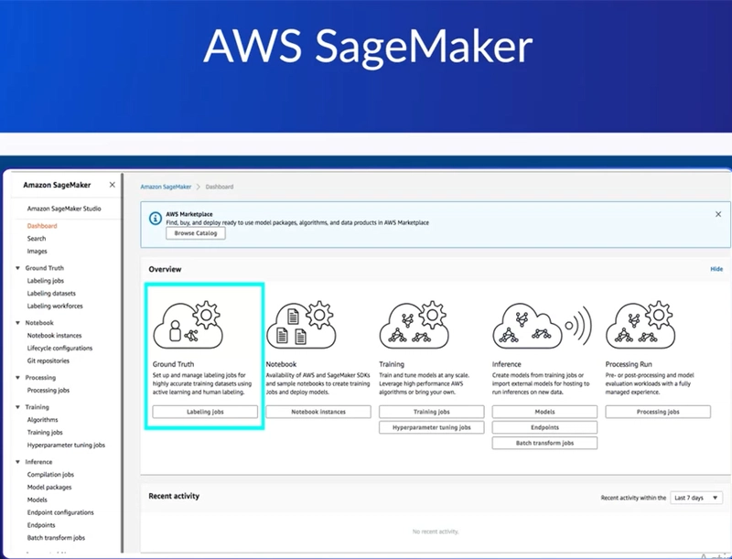The image size is (732, 559).
Task: Click the Processing Run cloud icon
Action: point(640,325)
